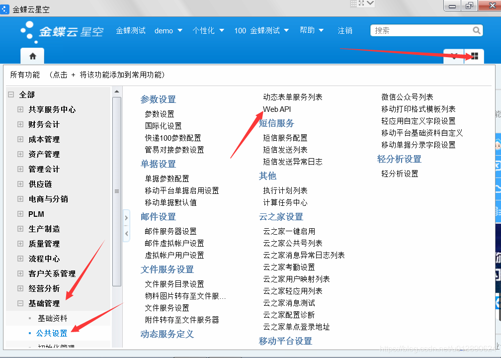Open 短信发送异常日志 link
The height and width of the screenshot is (358, 501).
(x=293, y=162)
